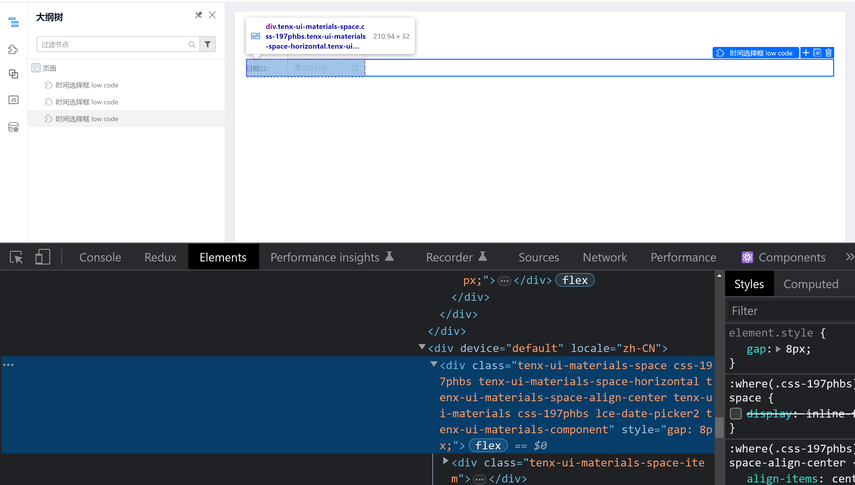
Task: Open the layers stack sidebar icon
Action: [13, 74]
